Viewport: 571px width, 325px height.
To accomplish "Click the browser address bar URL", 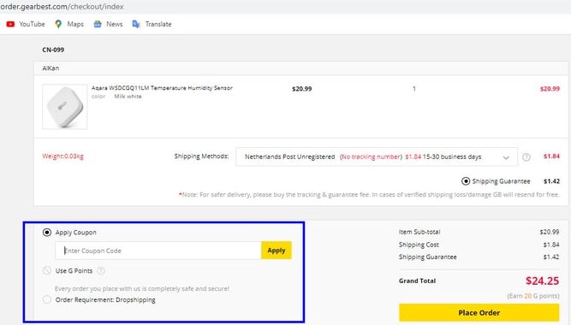I will coord(62,7).
